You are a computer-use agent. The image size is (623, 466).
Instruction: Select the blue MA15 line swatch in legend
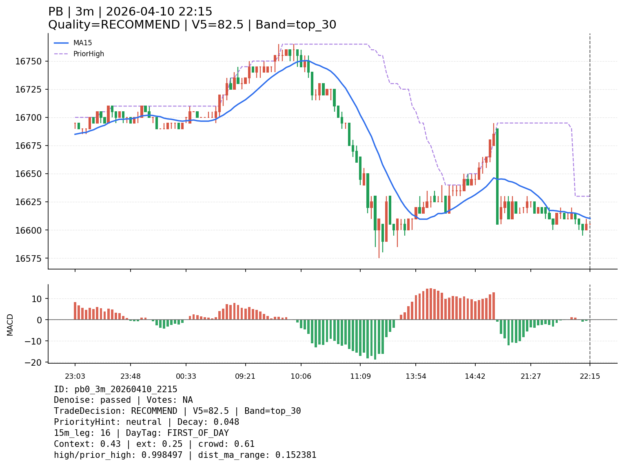point(61,43)
